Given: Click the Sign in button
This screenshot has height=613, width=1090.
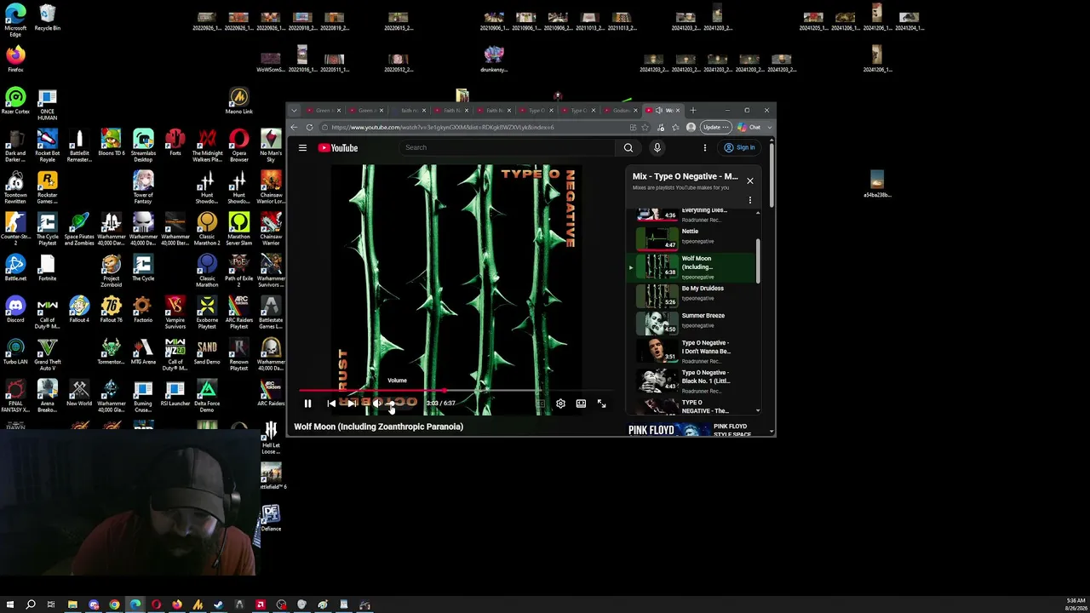Looking at the screenshot, I should point(739,147).
